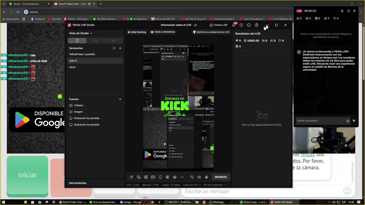This screenshot has width=365, height=205.
Task: Select the Vacía scene
Action: (x=96, y=67)
